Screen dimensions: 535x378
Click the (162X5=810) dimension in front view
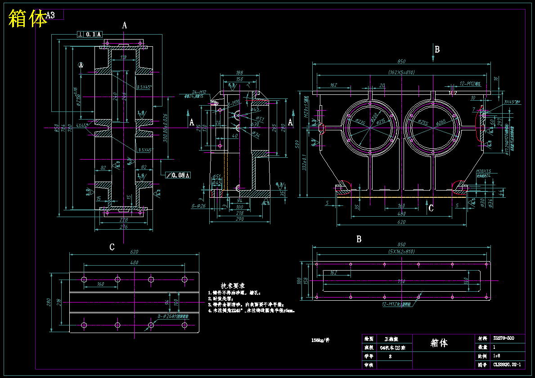pos(401,72)
